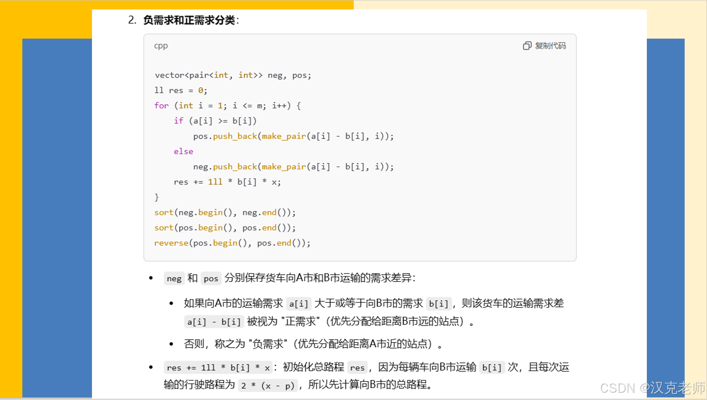Click the cpp language label
Viewport: 707px width, 400px height.
pyautogui.click(x=161, y=46)
